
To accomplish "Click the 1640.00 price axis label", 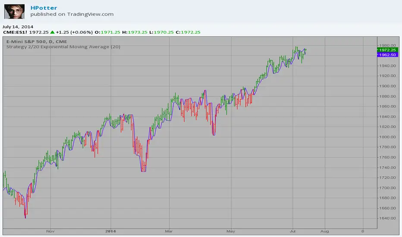I will (387, 218).
